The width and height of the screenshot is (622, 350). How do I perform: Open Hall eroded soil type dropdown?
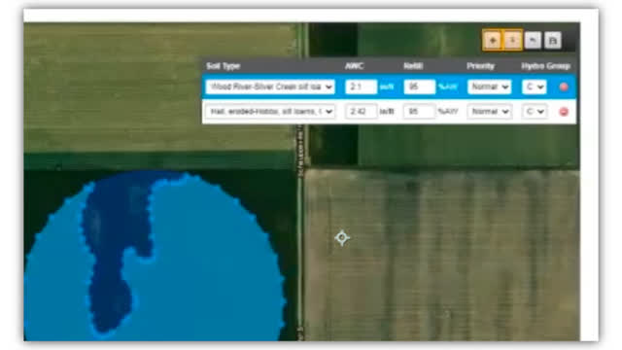coord(270,112)
